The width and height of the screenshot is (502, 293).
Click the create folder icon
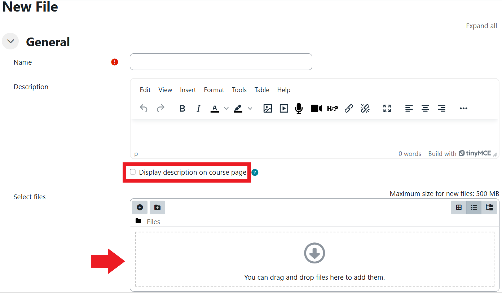tap(157, 207)
